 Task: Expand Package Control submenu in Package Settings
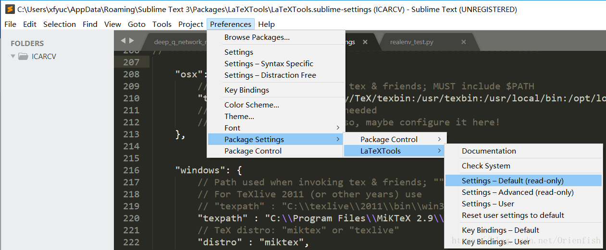[x=395, y=139]
